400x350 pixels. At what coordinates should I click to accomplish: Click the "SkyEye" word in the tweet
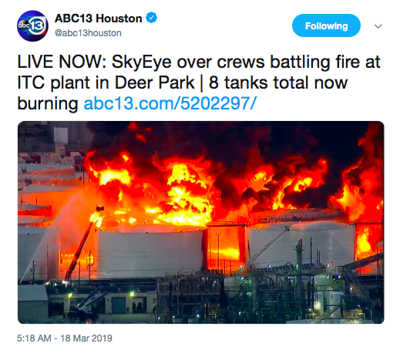[x=142, y=62]
